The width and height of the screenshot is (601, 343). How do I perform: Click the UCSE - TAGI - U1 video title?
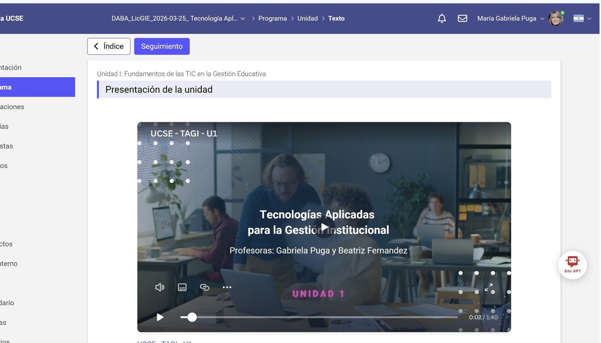(x=184, y=133)
